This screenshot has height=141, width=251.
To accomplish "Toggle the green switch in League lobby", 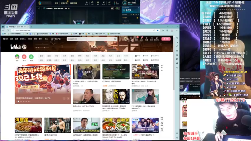I will 118,8.
